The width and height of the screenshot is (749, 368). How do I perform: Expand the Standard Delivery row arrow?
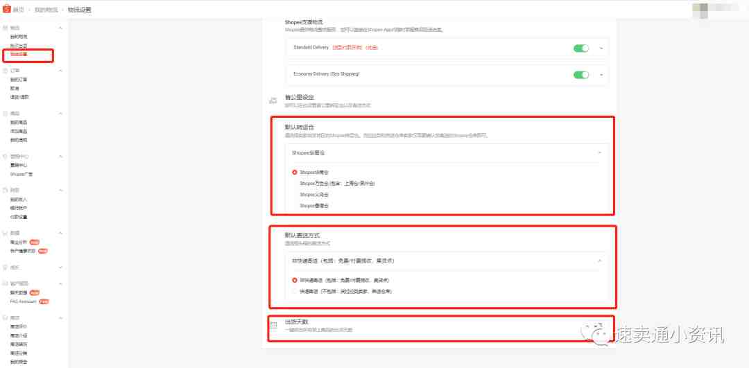tap(601, 49)
